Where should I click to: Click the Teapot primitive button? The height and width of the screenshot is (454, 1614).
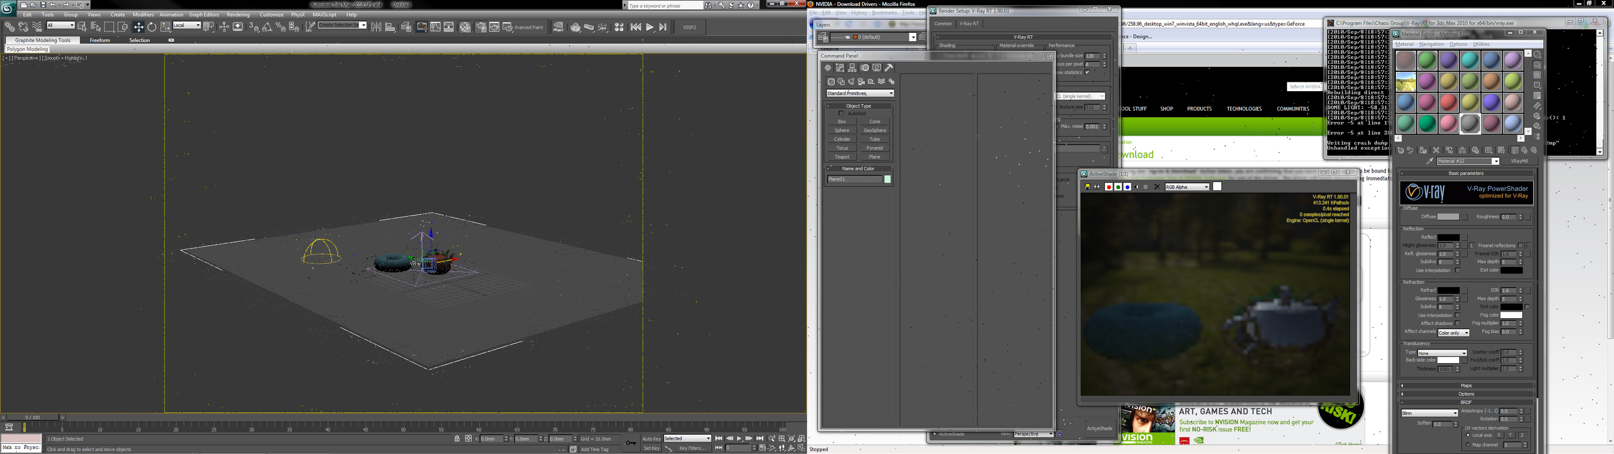[842, 157]
